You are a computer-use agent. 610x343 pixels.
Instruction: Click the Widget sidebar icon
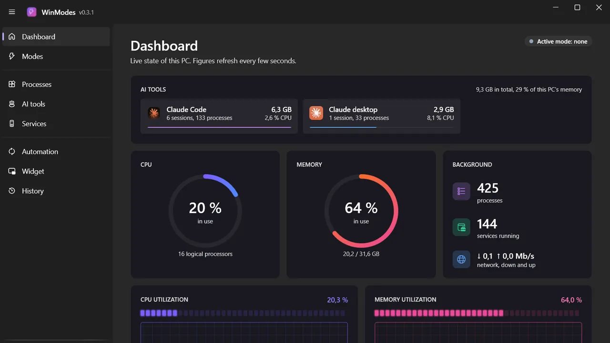12,171
